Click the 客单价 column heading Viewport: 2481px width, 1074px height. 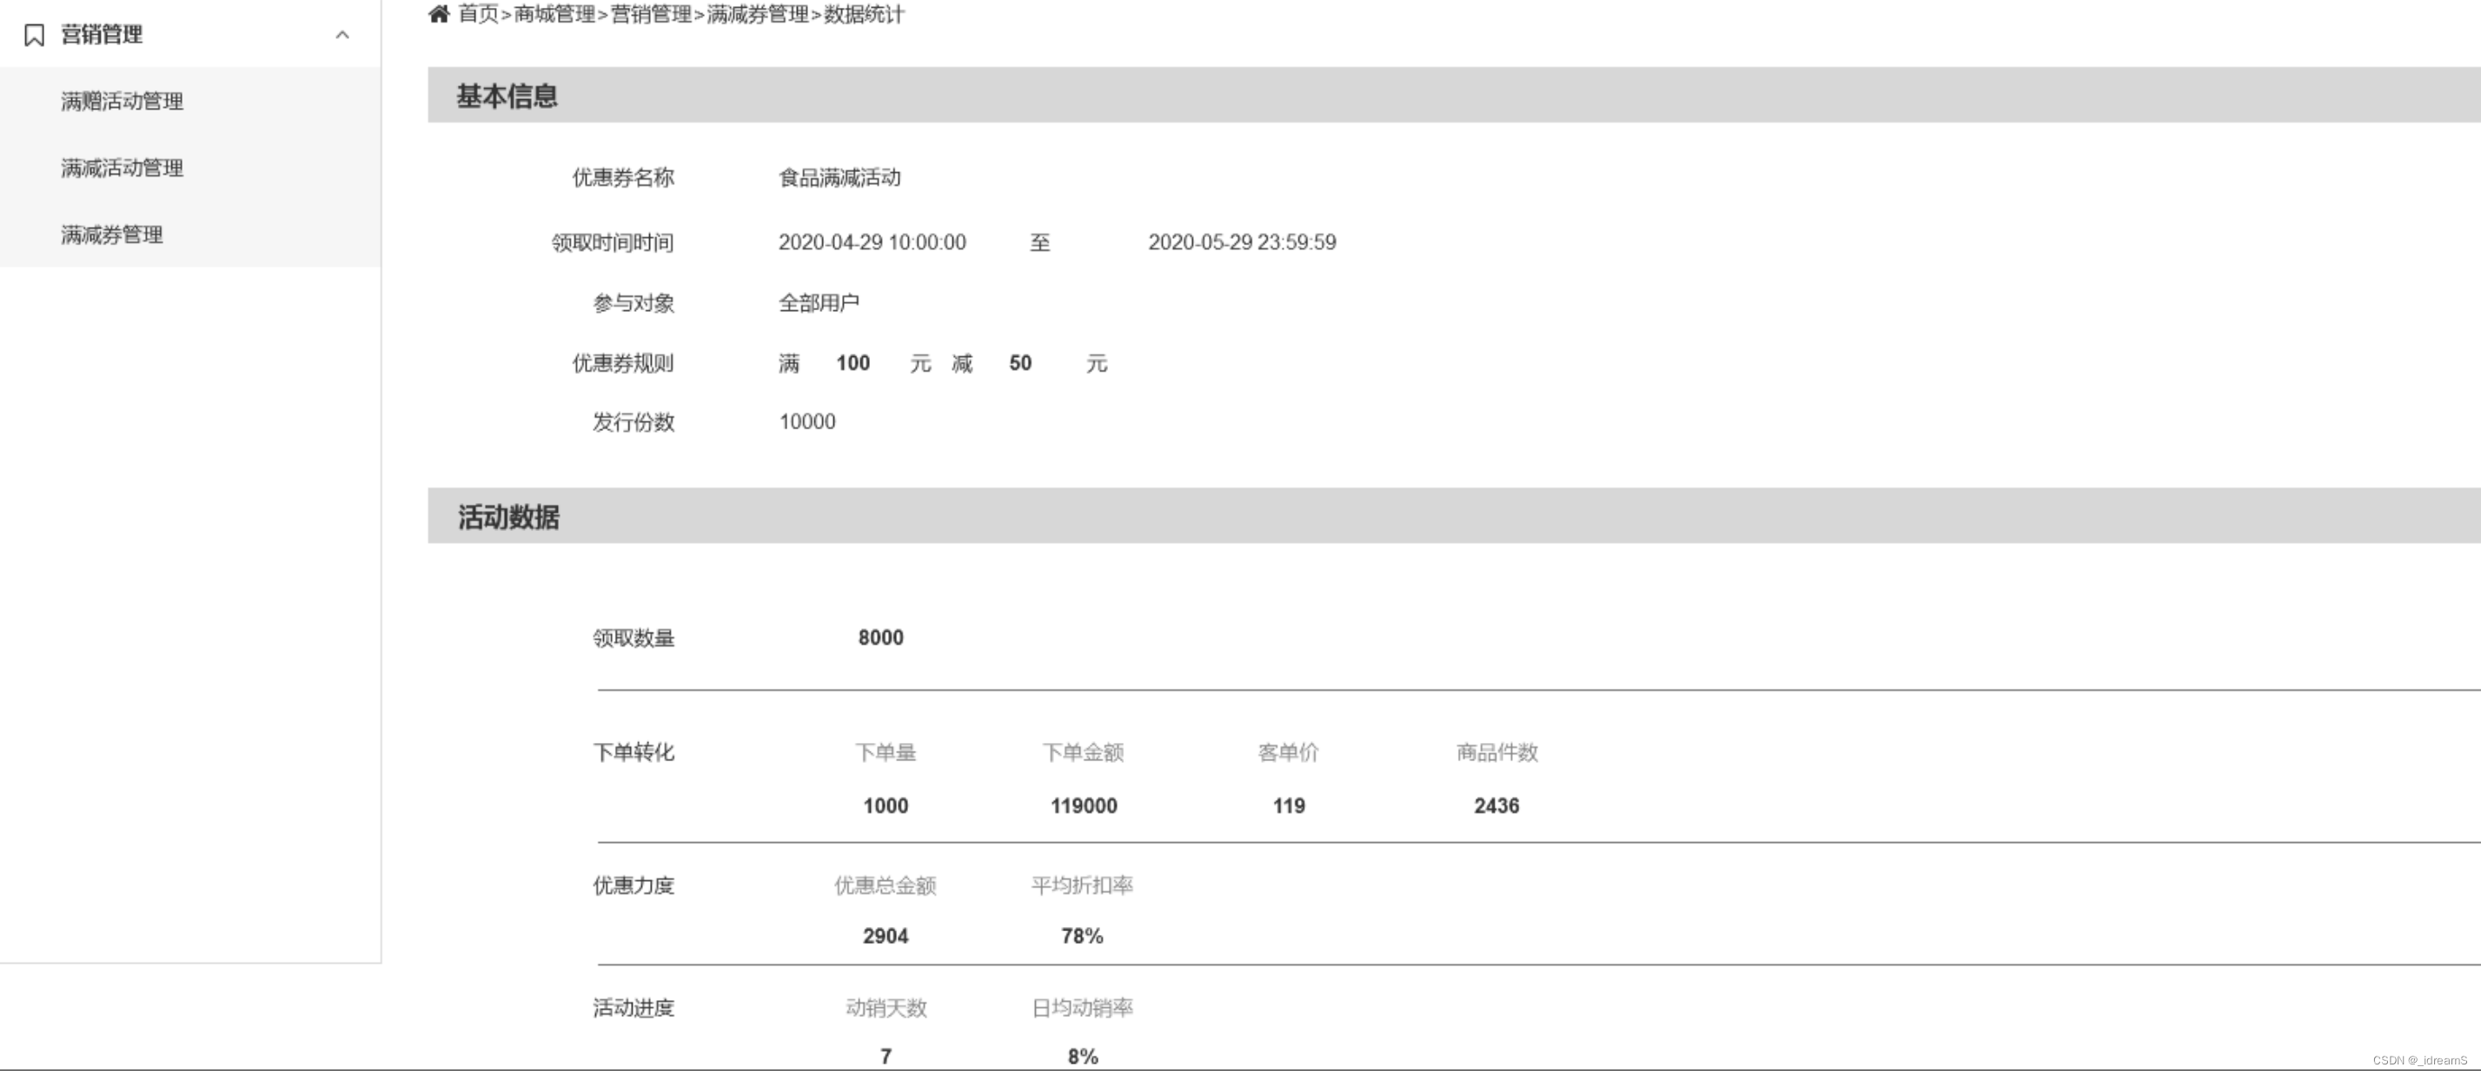pos(1289,752)
